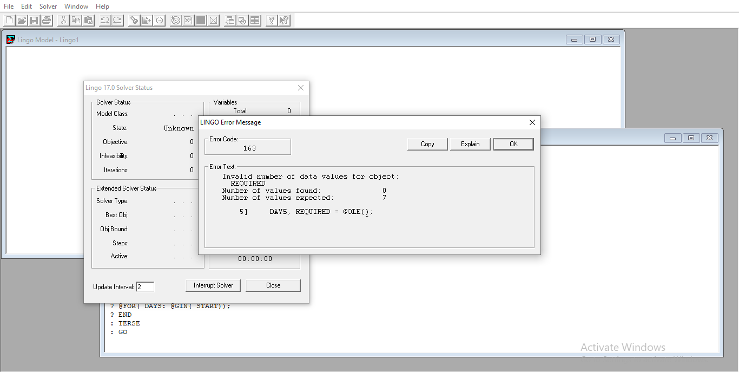Screen dimensions: 739x372
Task: Open the Match Parenthesis toolbar icon
Action: point(159,20)
